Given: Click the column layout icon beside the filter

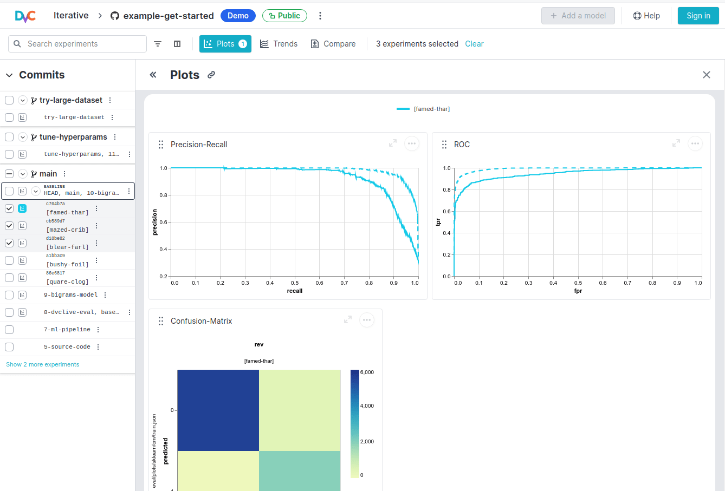Looking at the screenshot, I should (x=177, y=44).
